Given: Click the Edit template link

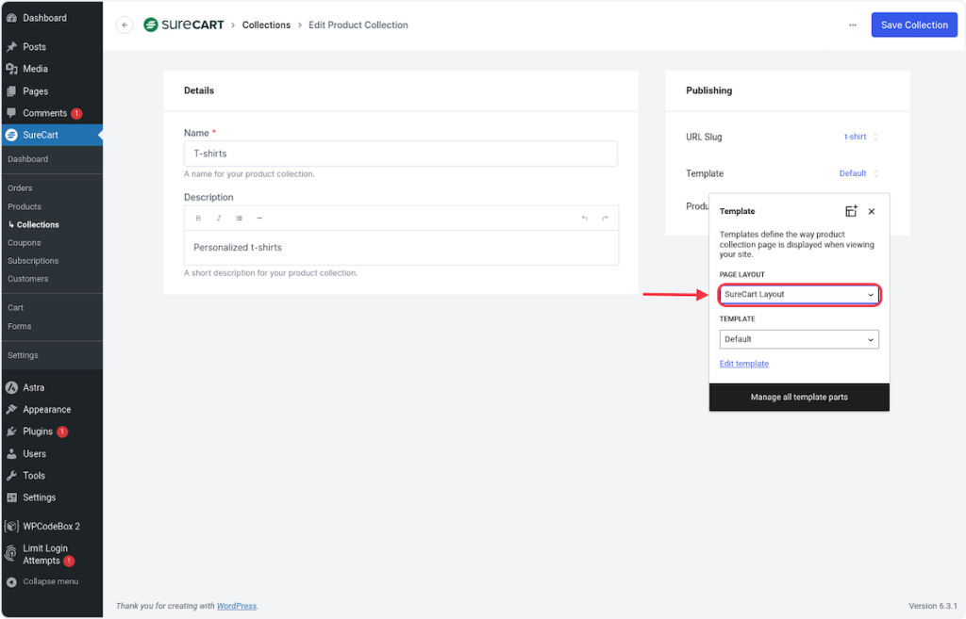Looking at the screenshot, I should (x=743, y=364).
